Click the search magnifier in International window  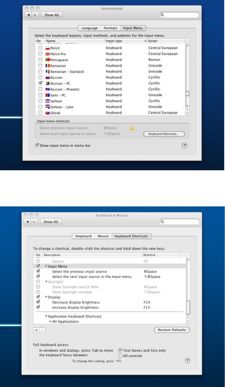(x=162, y=15)
